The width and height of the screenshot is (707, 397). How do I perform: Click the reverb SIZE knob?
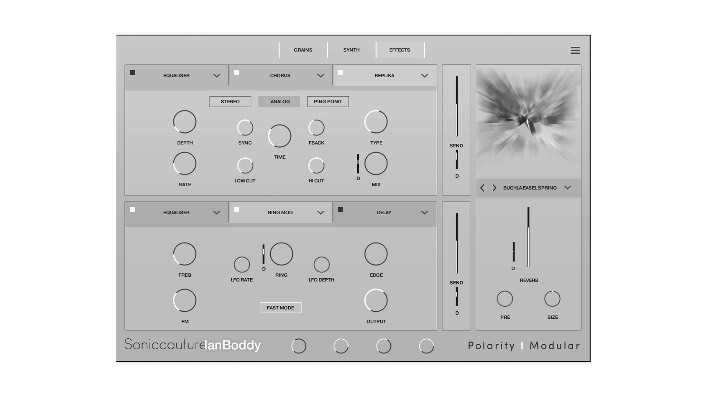tap(552, 298)
